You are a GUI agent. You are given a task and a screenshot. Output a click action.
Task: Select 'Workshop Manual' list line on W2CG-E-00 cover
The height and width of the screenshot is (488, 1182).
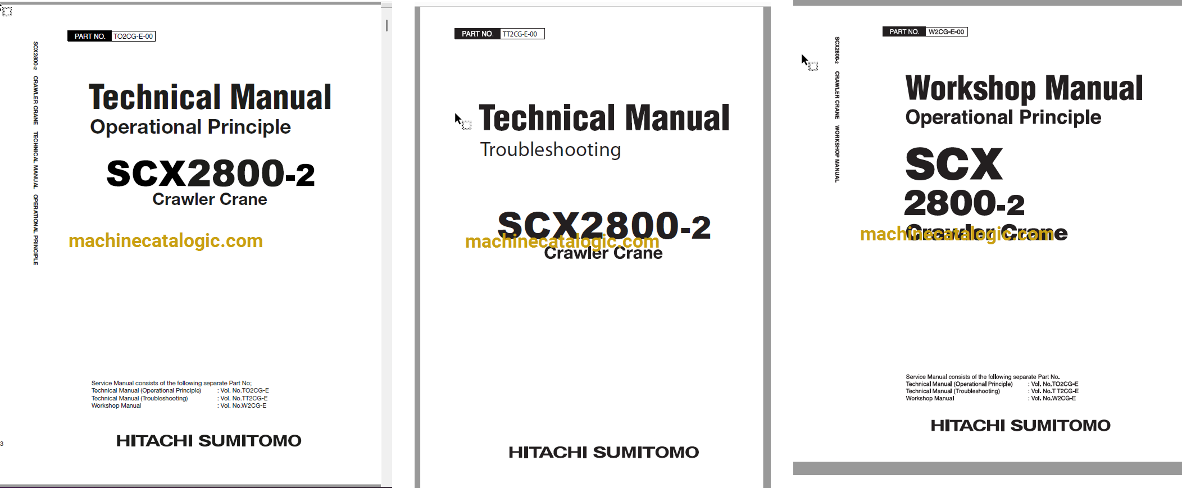(x=930, y=399)
